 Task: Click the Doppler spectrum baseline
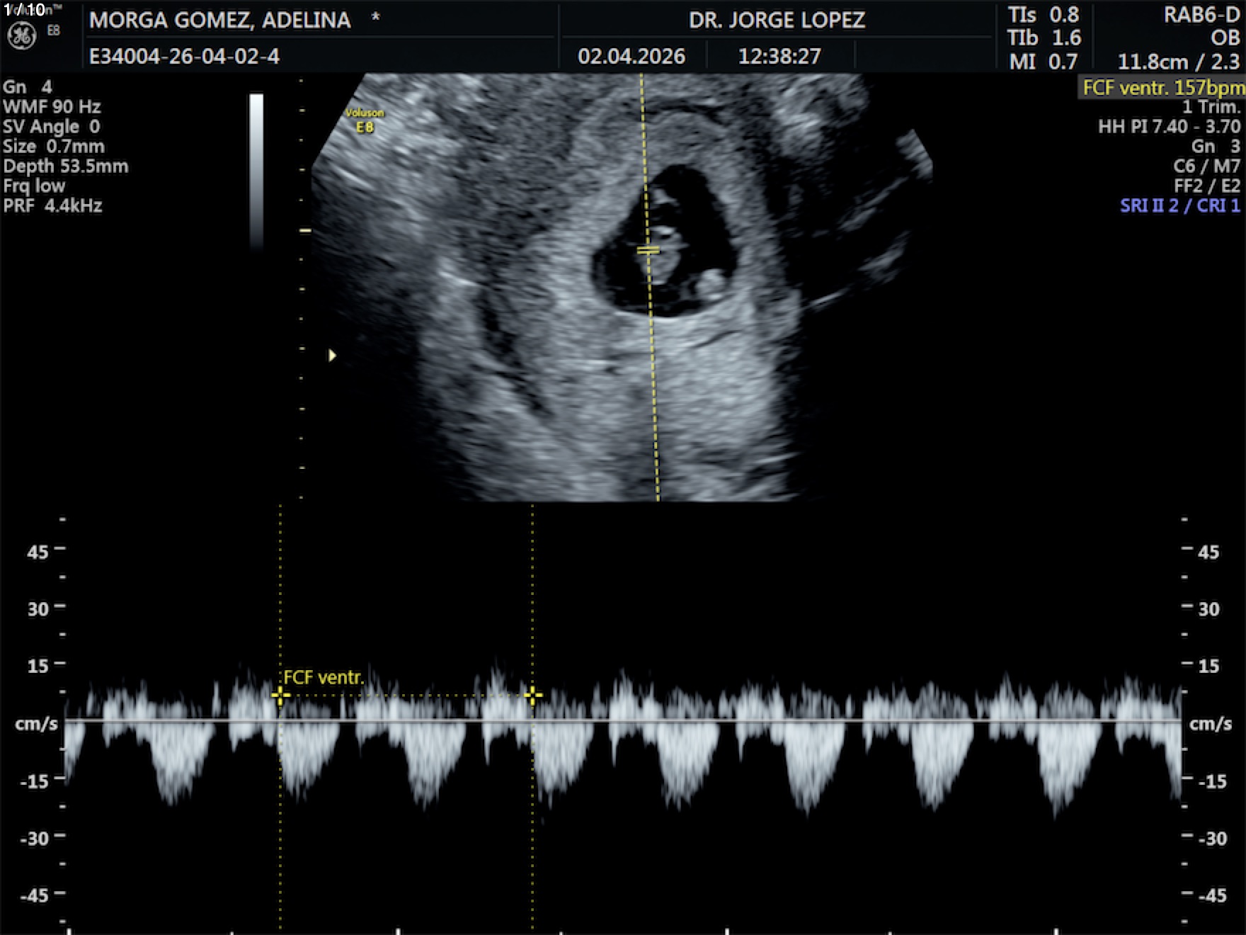(623, 720)
